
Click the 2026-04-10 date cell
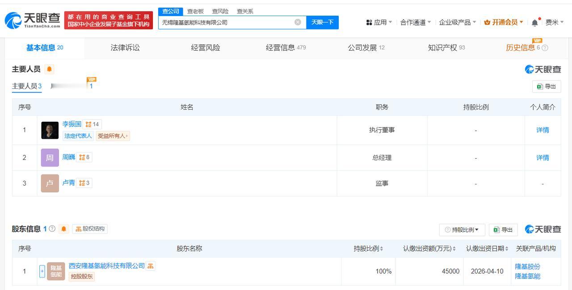487,271
